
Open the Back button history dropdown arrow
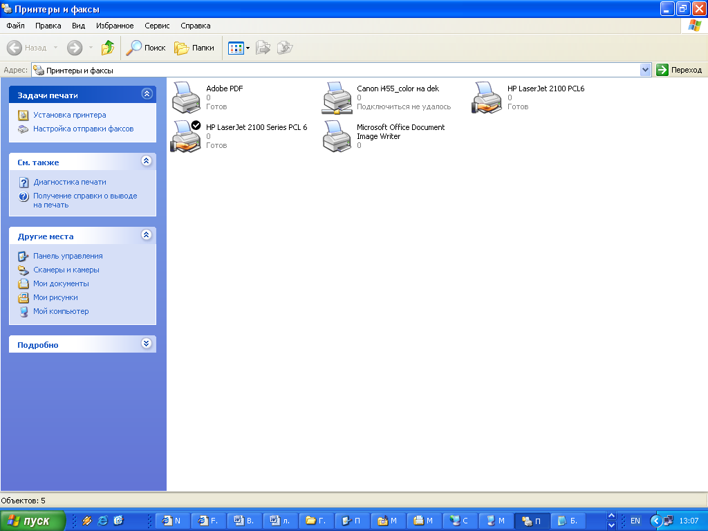tap(55, 48)
